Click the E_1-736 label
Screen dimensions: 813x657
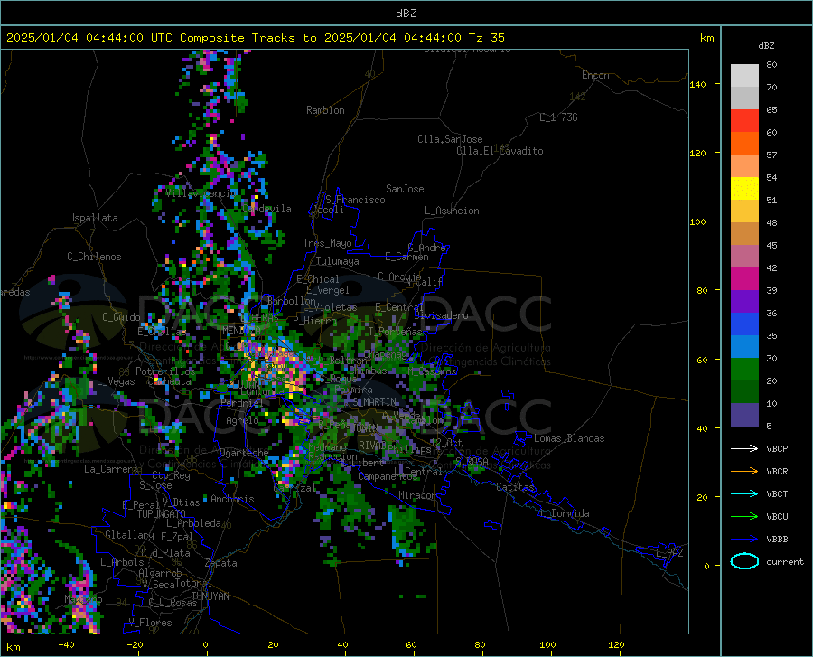(558, 117)
